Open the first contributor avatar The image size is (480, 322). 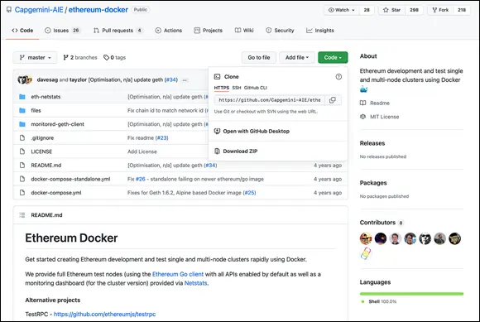(366, 238)
